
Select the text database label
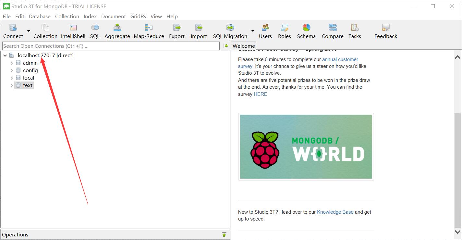(28, 85)
